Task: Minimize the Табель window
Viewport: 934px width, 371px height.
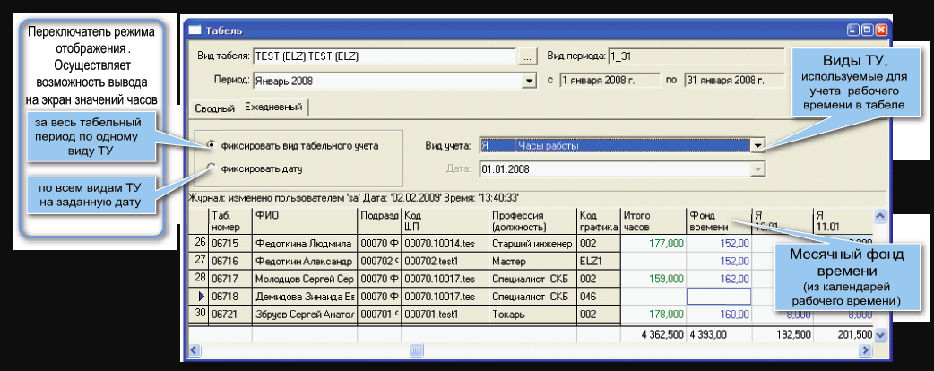Action: [852, 30]
